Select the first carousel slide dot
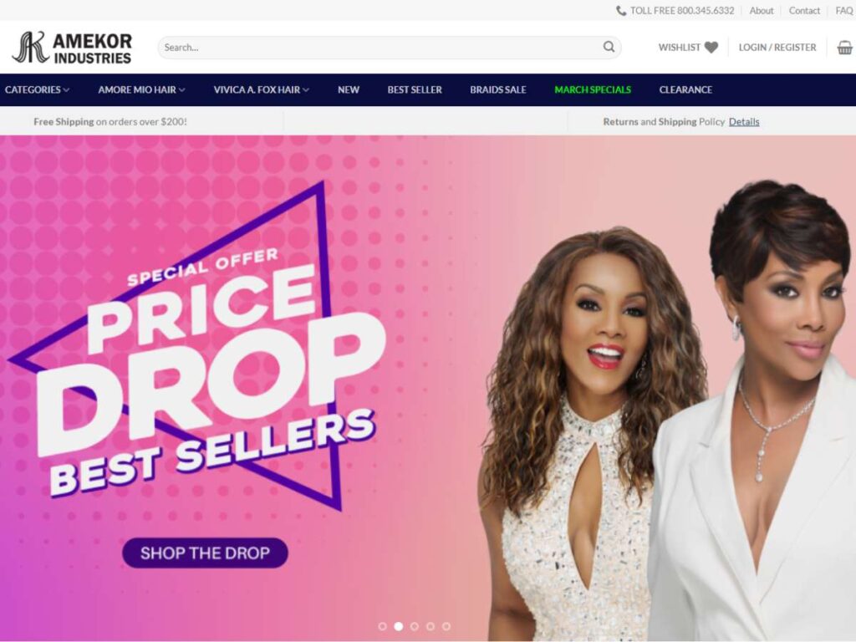Image resolution: width=856 pixels, height=642 pixels. (x=383, y=626)
